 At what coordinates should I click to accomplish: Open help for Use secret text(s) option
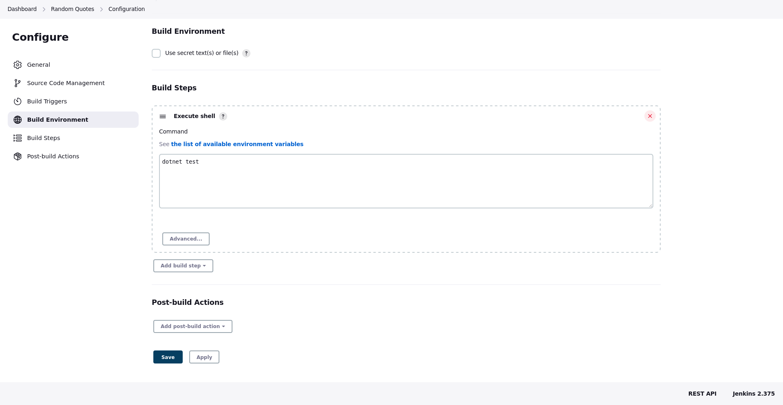(246, 53)
